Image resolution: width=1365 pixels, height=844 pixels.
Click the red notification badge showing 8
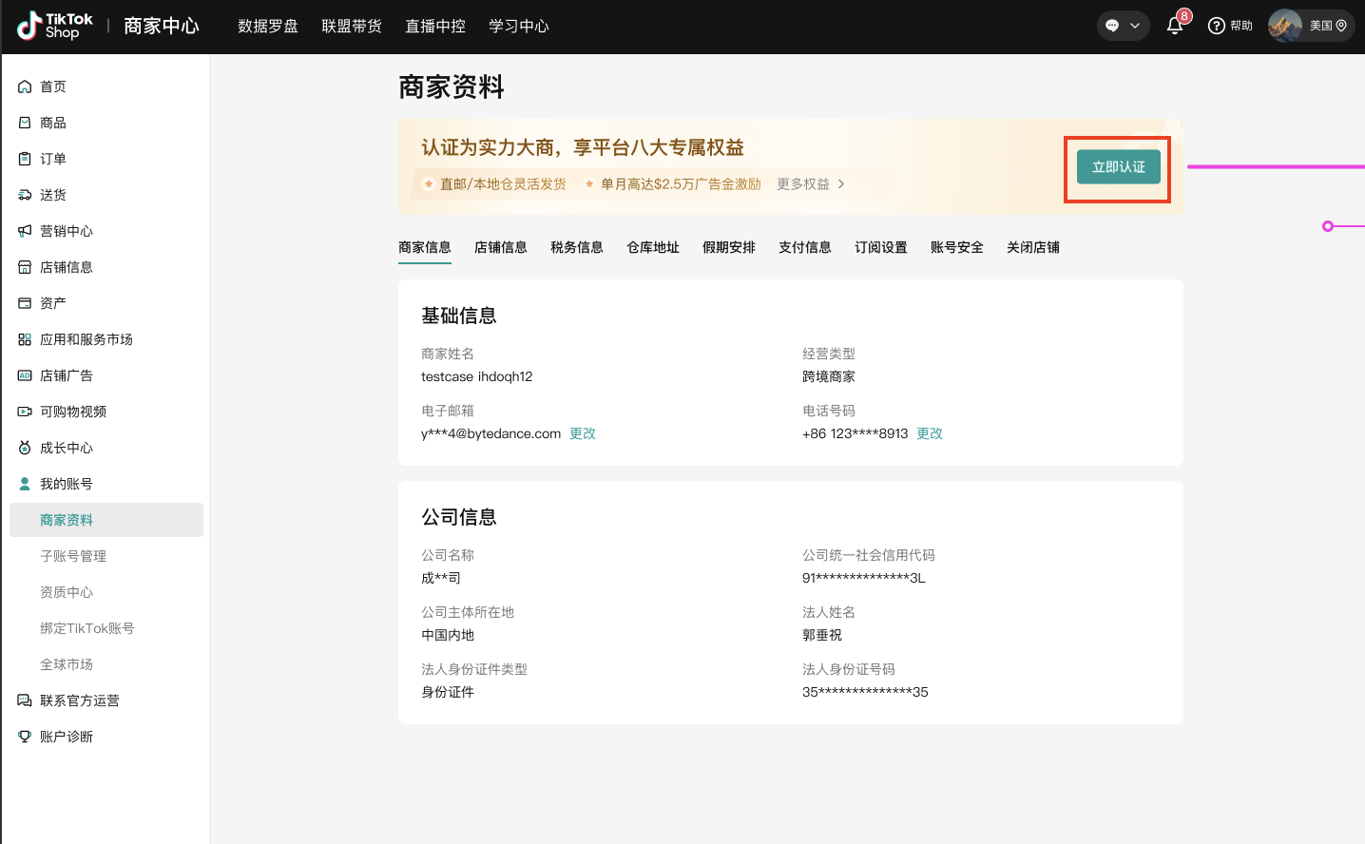pyautogui.click(x=1183, y=16)
